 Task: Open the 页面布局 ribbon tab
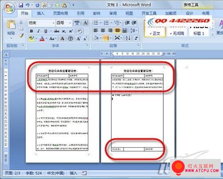click(61, 13)
